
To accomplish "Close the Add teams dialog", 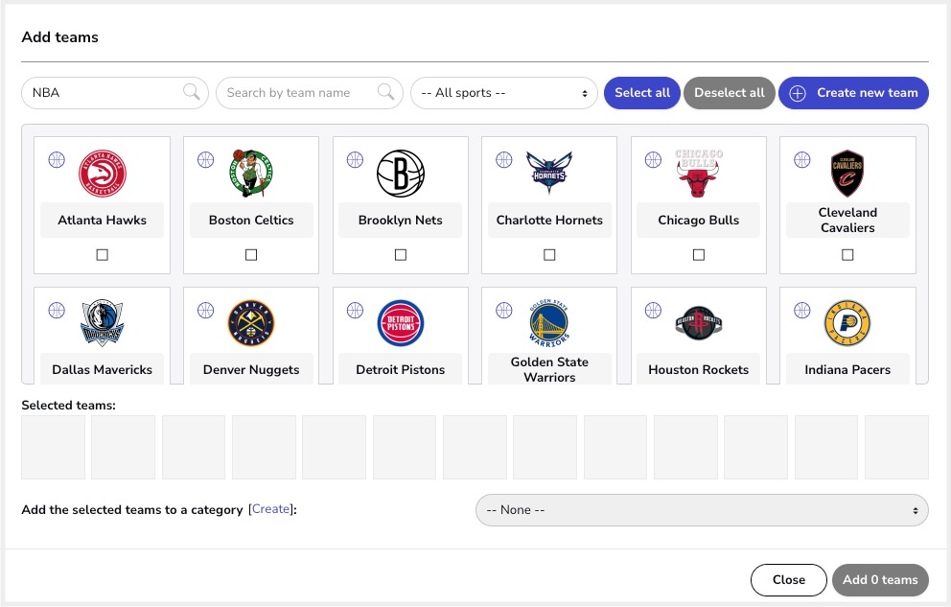I will (788, 580).
